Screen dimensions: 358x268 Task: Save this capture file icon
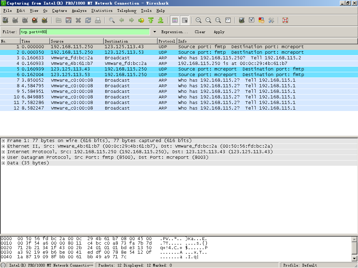coord(69,20)
